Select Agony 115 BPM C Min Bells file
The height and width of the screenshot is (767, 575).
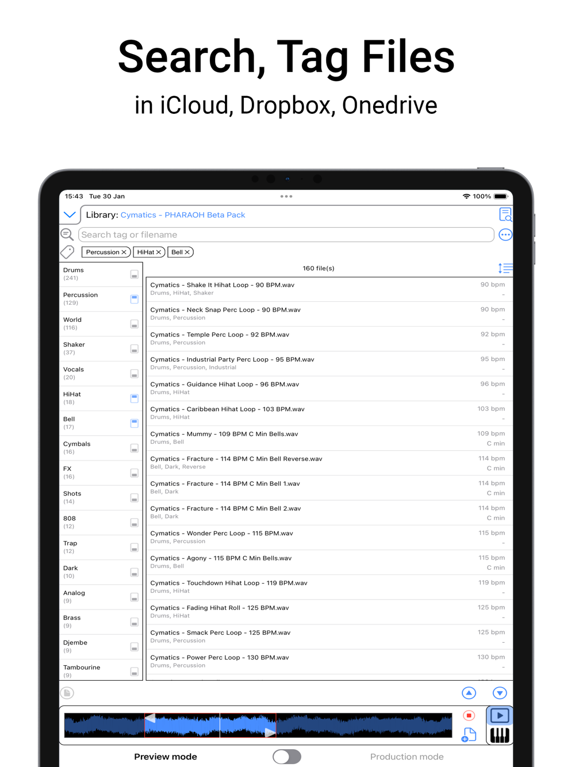pos(329,562)
